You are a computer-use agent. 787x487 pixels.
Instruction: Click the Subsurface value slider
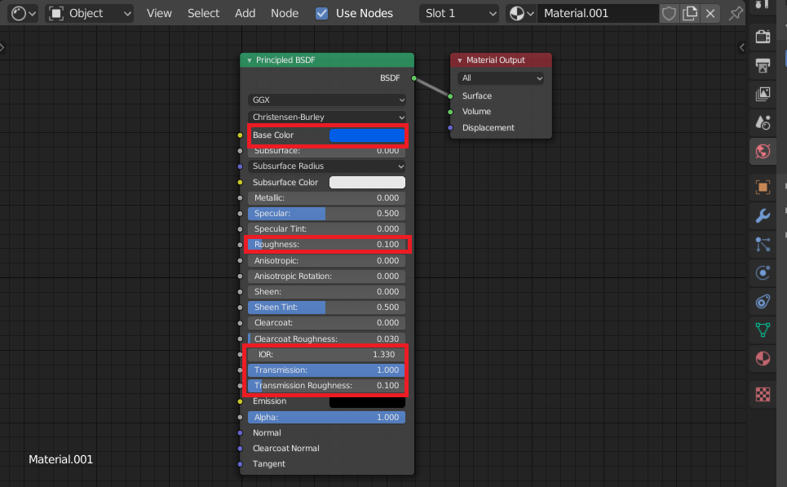click(x=327, y=151)
